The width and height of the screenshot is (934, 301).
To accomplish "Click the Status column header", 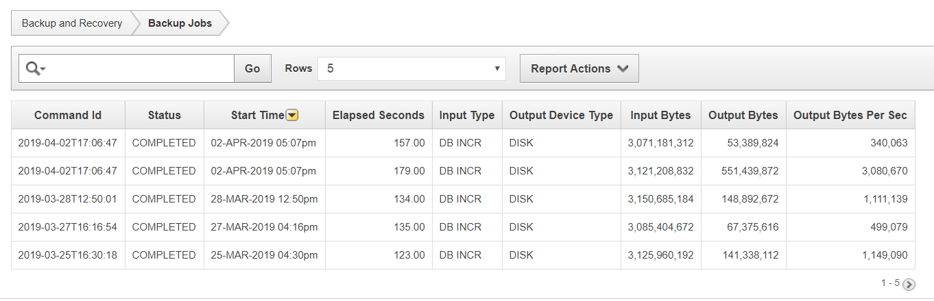I will (165, 115).
